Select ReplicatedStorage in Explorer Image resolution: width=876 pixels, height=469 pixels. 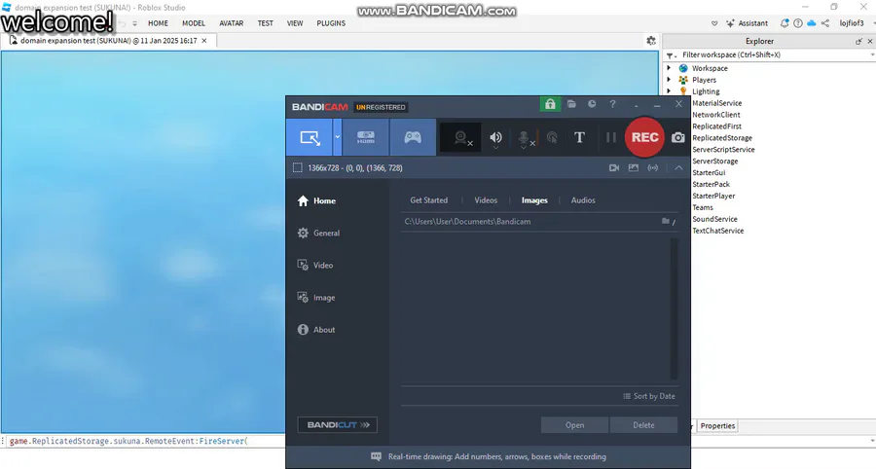pyautogui.click(x=722, y=138)
